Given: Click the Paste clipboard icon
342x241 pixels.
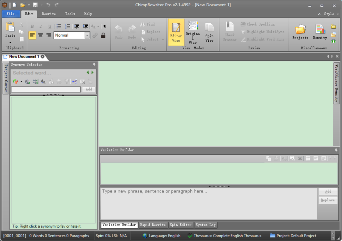Looking at the screenshot, I should point(10,27).
